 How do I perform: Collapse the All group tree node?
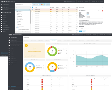16,10
